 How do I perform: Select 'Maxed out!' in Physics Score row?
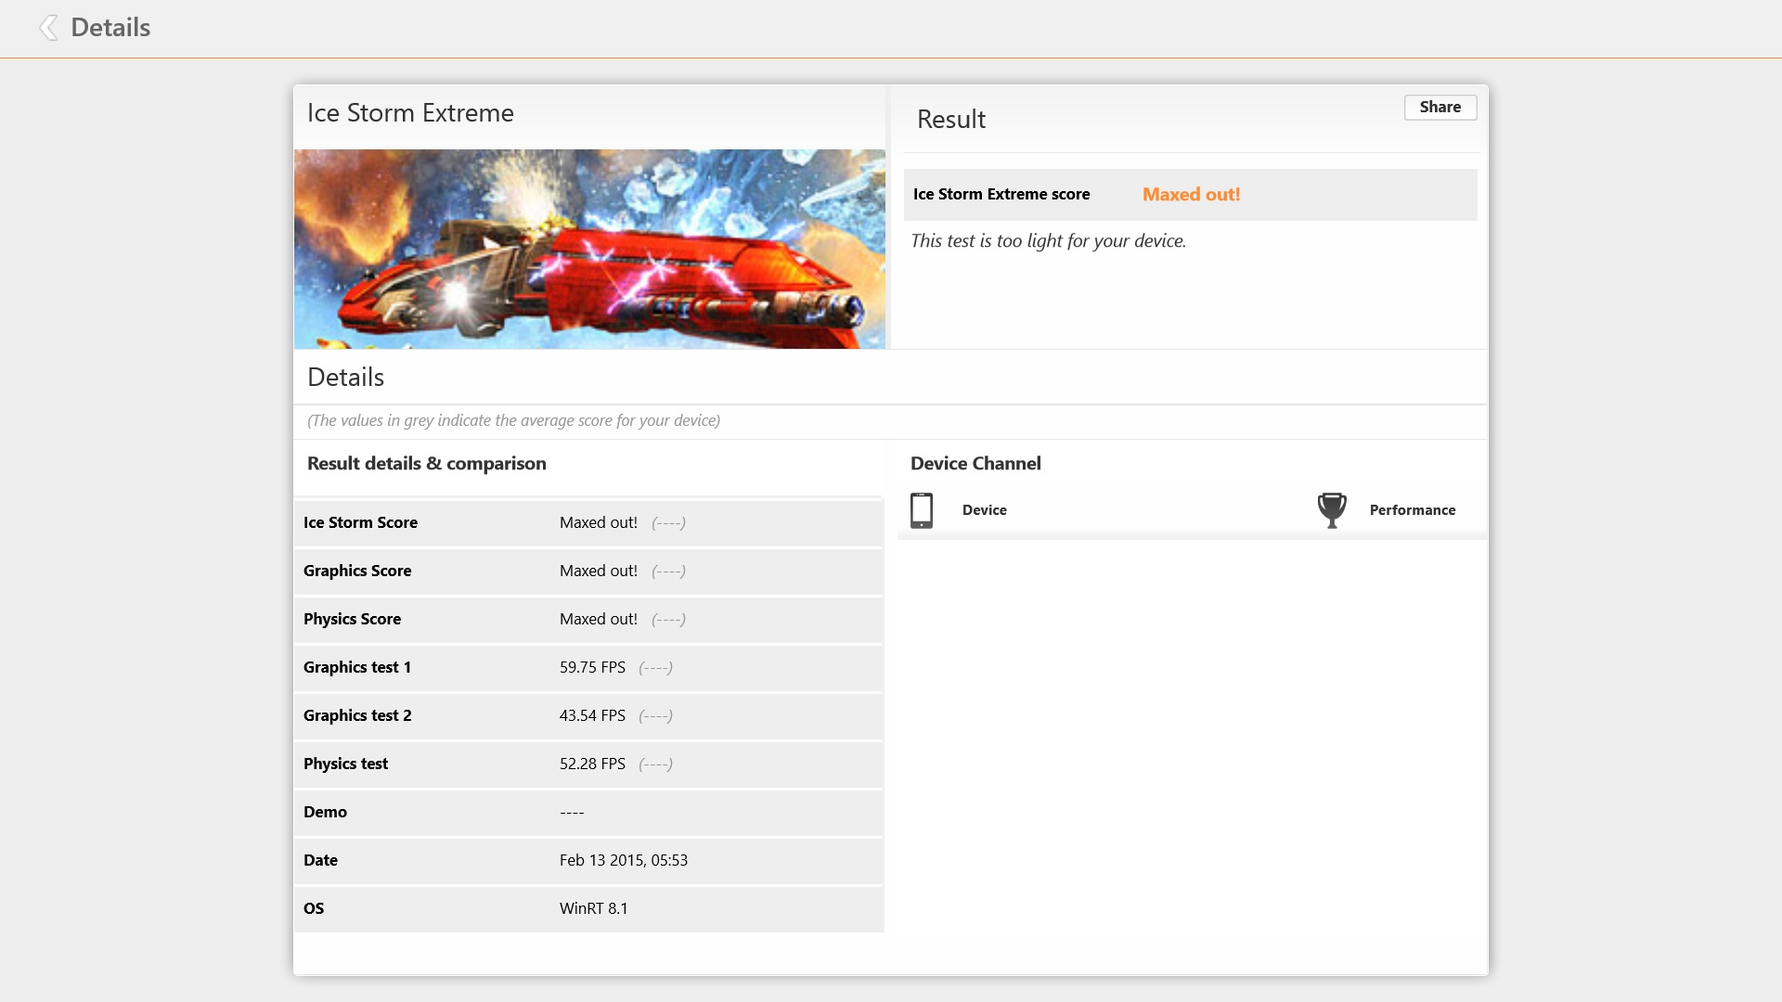pos(599,620)
